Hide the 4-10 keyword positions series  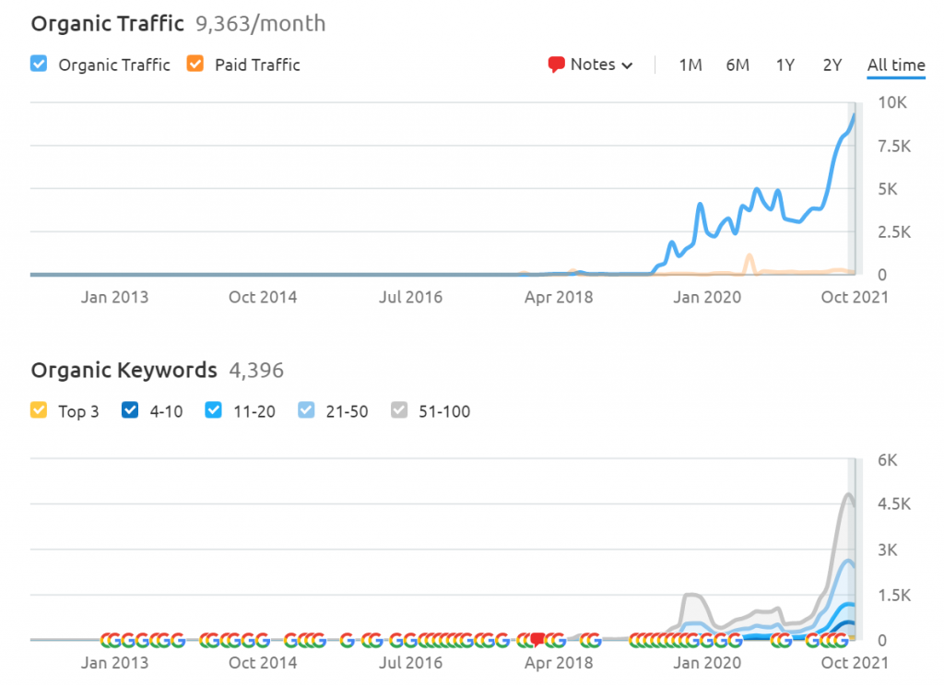(x=130, y=411)
